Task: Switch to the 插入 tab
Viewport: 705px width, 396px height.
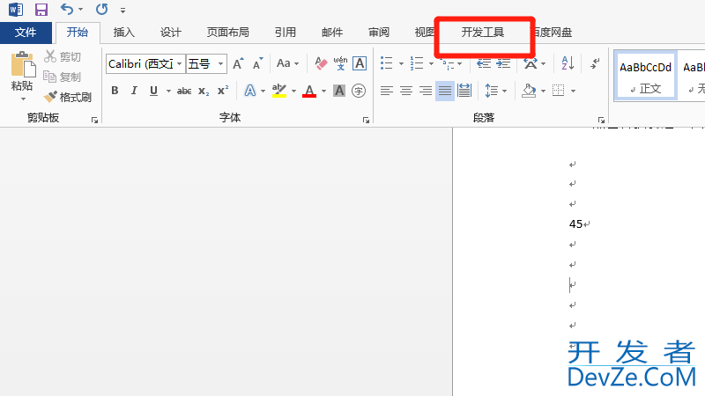Action: [123, 33]
